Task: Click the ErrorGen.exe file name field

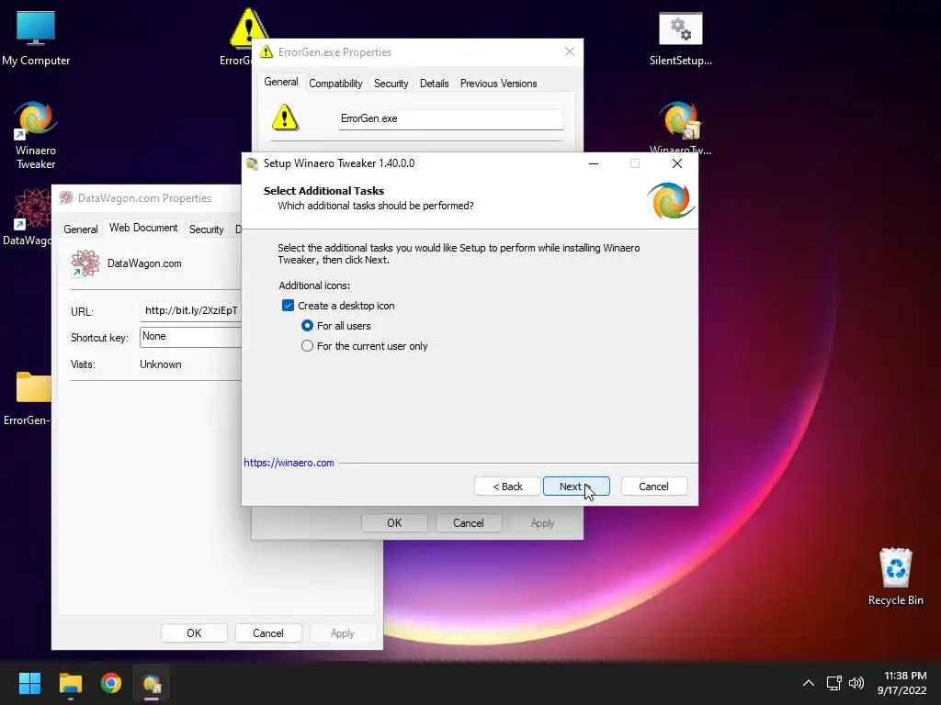Action: pos(450,118)
